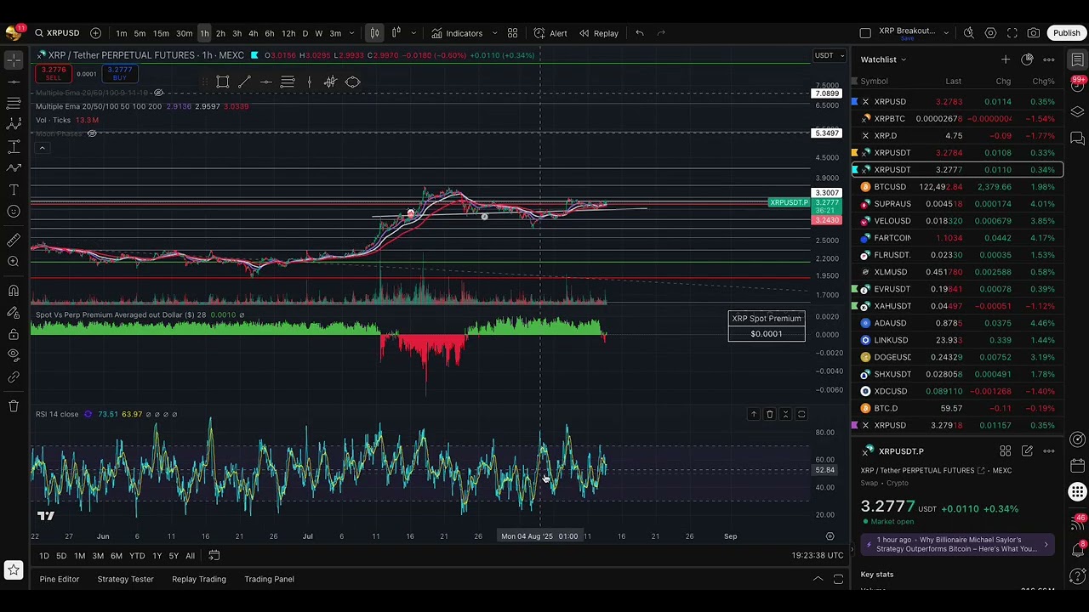Click the Publish button

click(x=1066, y=33)
